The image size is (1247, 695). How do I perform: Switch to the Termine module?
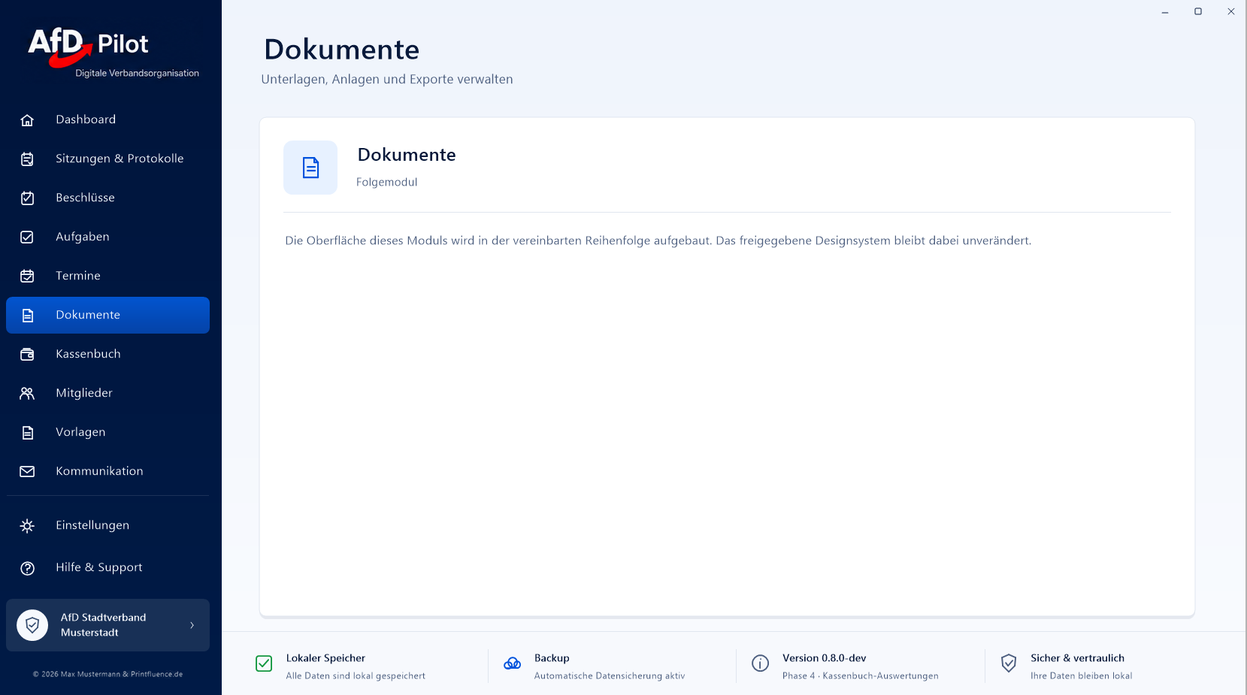tap(78, 276)
